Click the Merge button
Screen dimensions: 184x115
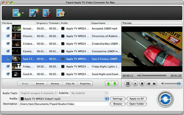[x=25, y=84]
